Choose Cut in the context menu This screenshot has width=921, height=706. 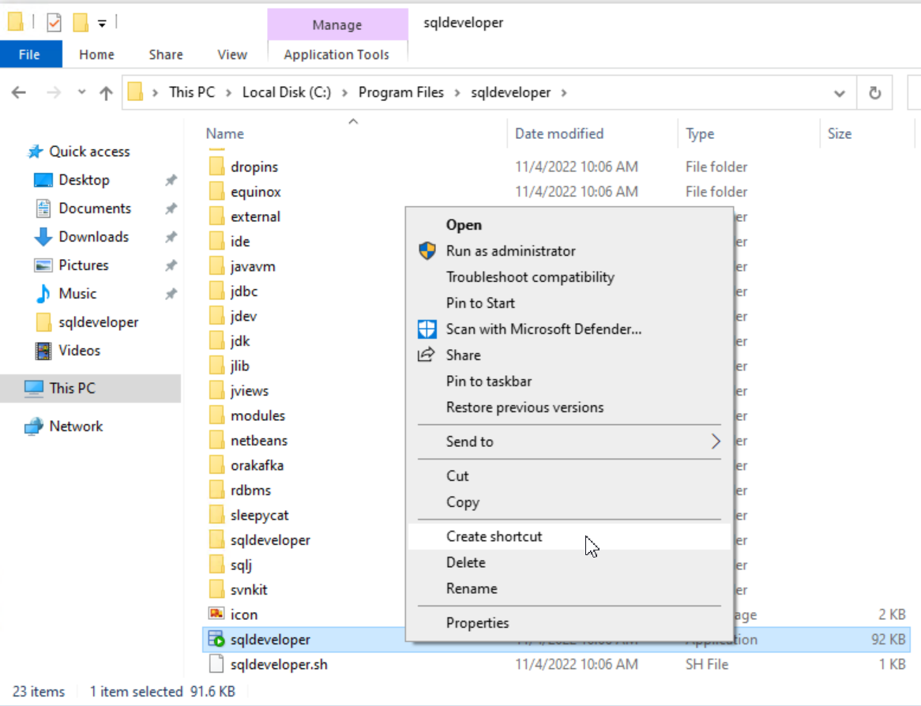pyautogui.click(x=569, y=475)
